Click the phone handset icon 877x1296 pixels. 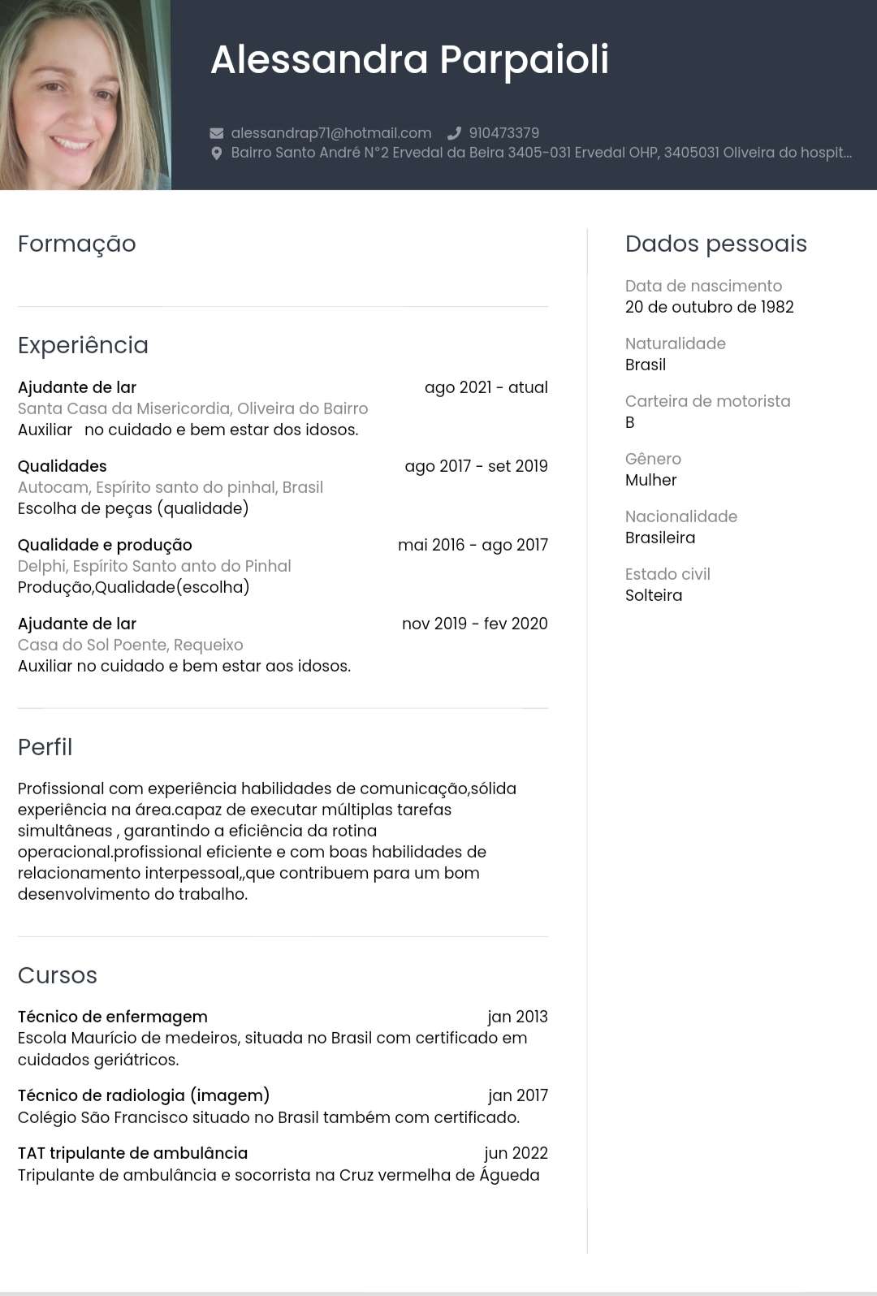pos(454,133)
